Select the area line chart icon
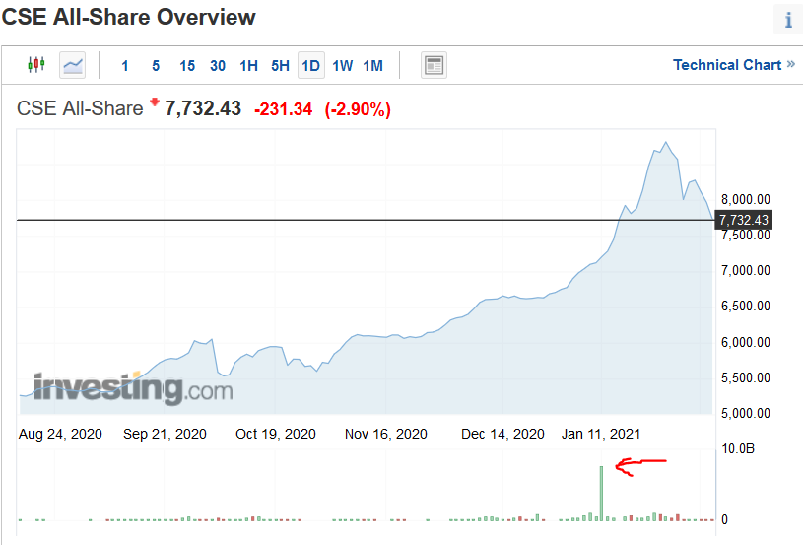The height and width of the screenshot is (545, 803). coord(72,65)
